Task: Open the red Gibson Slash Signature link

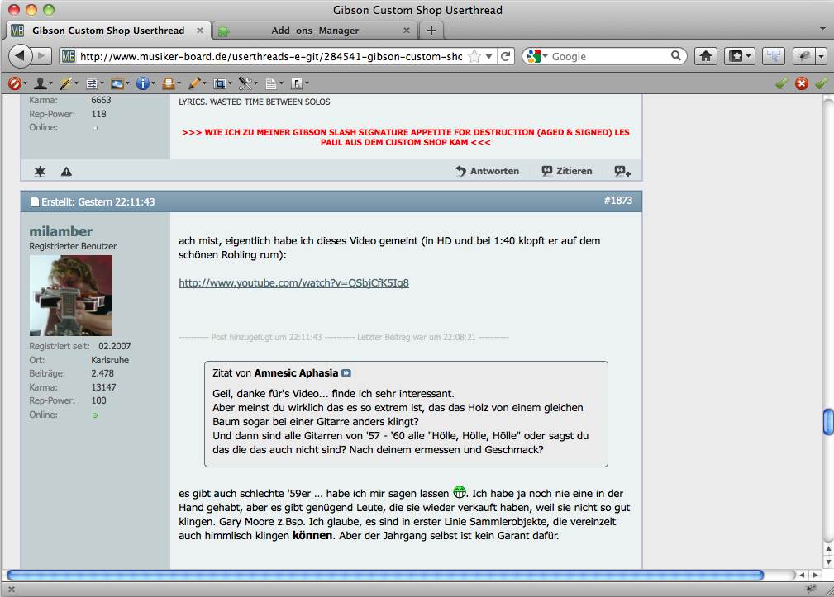Action: pos(405,137)
